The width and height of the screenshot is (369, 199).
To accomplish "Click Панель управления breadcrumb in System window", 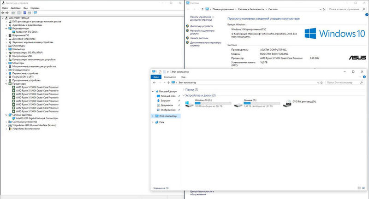I will click(x=223, y=9).
